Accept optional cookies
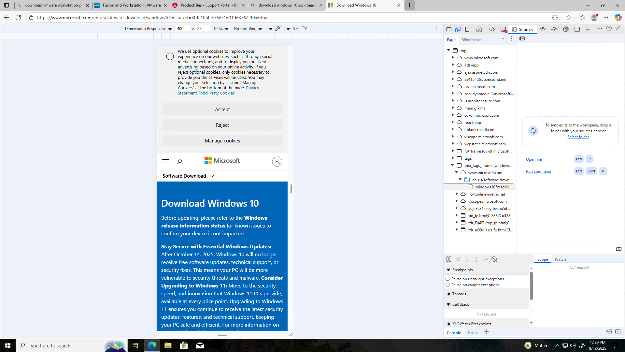This screenshot has width=625, height=352. click(x=222, y=110)
